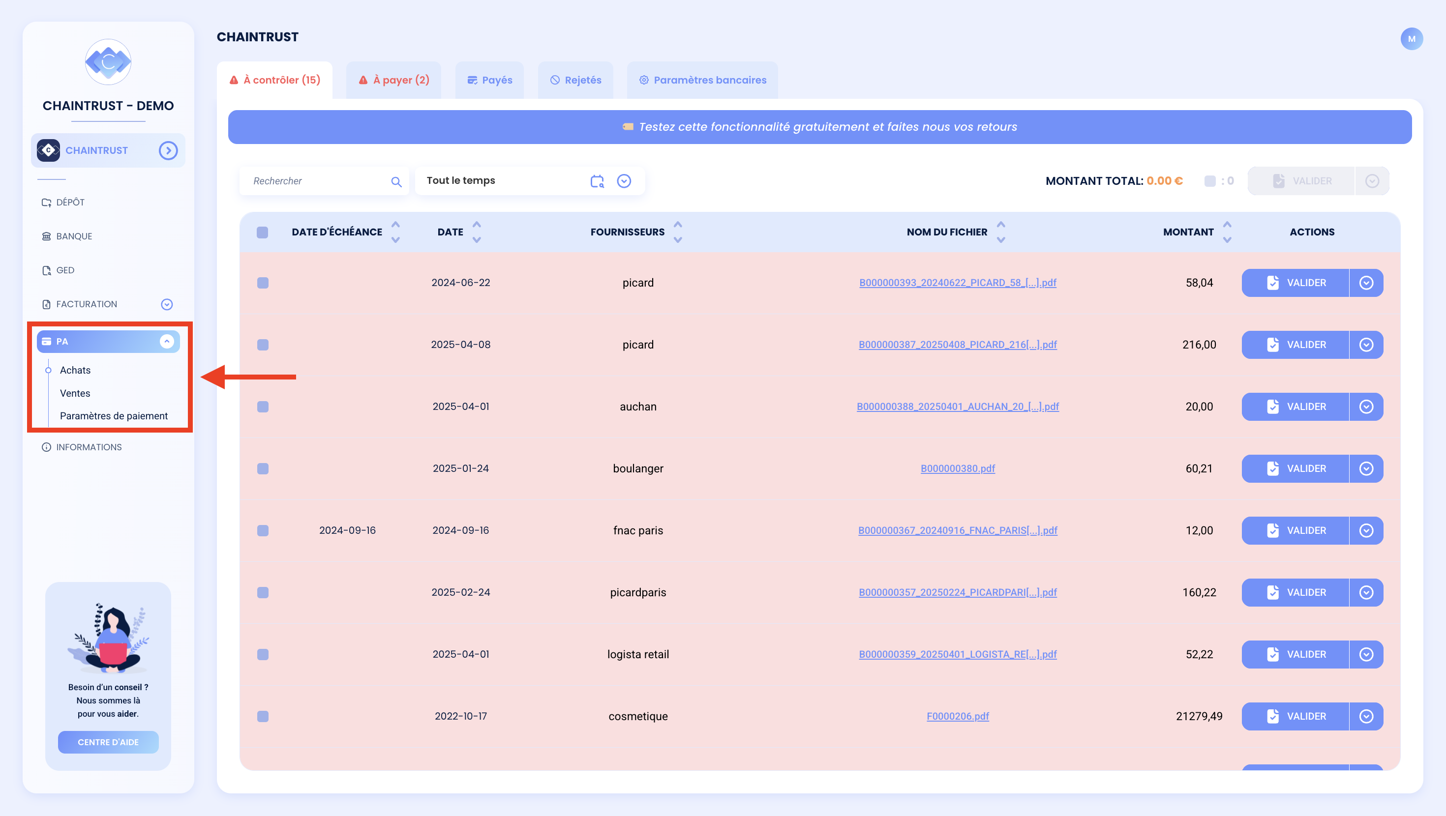
Task: Open the B000000367 FNAC_PARIS pdf link
Action: (958, 530)
